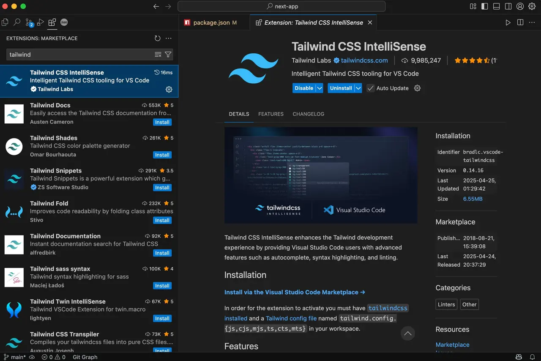Toggle the secondary side bar visibility
Screen dimensions: 541x361
(x=508, y=6)
